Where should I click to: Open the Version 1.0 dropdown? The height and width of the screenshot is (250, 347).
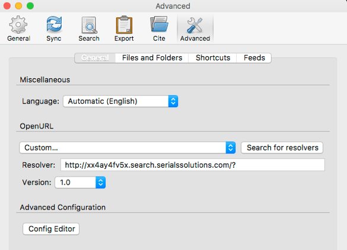click(80, 182)
